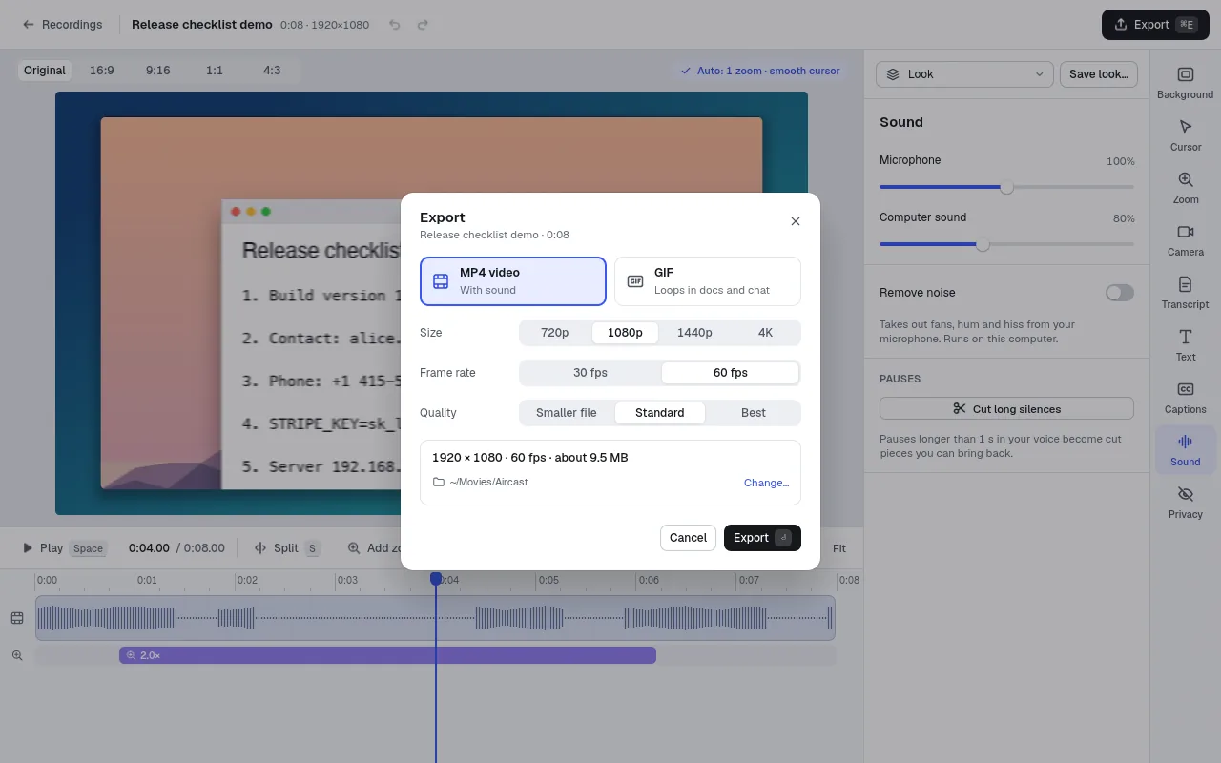Choose 720p export size
1221x763 pixels.
pyautogui.click(x=555, y=333)
